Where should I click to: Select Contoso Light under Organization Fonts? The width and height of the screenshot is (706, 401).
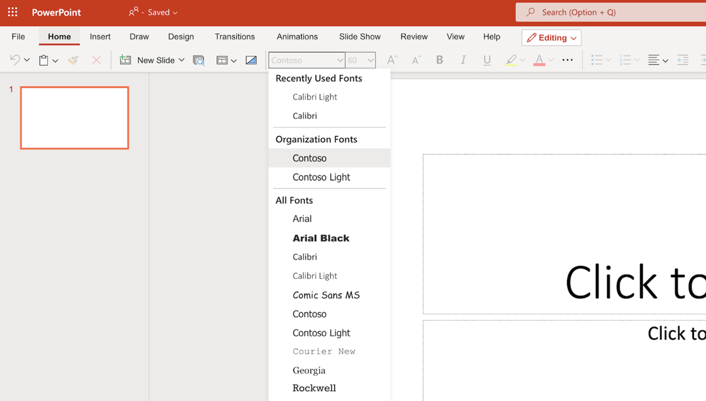pos(321,177)
